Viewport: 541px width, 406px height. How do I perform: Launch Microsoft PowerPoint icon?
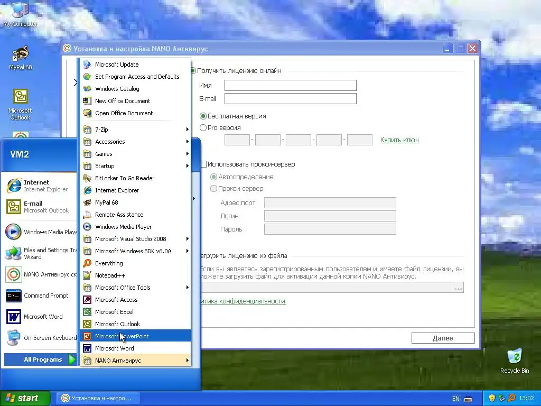click(87, 336)
